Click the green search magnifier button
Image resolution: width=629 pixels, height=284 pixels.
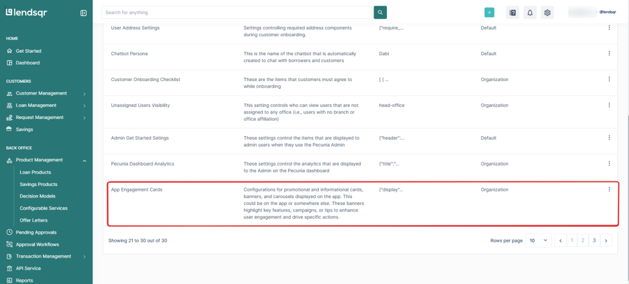coord(381,12)
